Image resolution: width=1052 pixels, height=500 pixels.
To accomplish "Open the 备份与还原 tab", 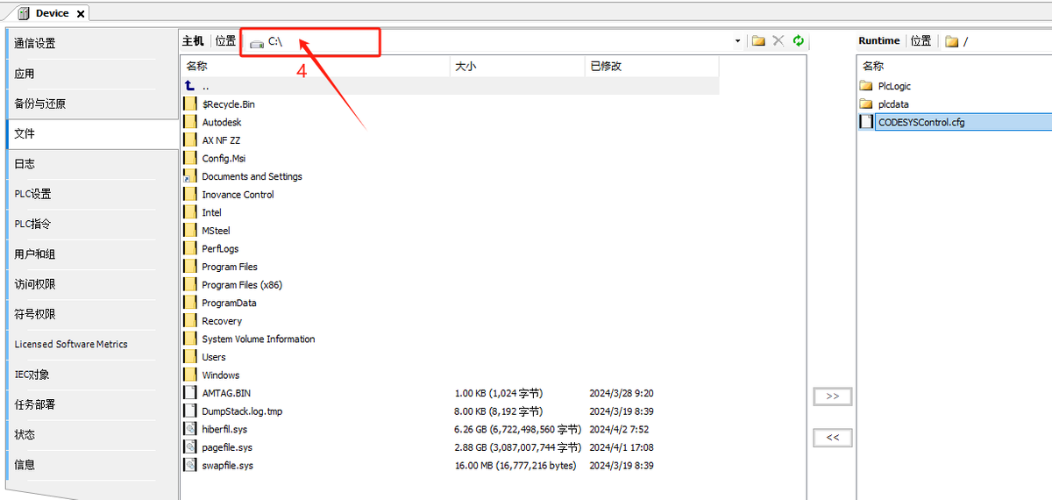I will coord(40,104).
